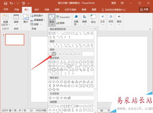Click the 告诉我你想要做什么 search box
The width and height of the screenshot is (153, 113).
click(x=114, y=10)
